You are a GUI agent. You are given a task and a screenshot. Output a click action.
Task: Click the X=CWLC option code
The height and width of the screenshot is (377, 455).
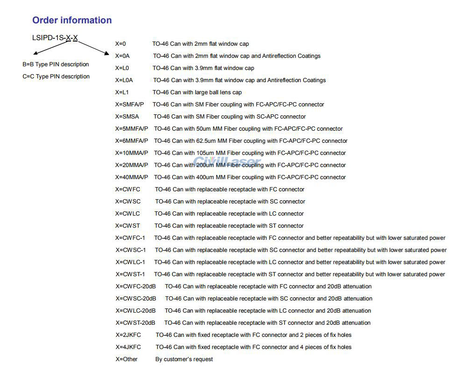127,214
